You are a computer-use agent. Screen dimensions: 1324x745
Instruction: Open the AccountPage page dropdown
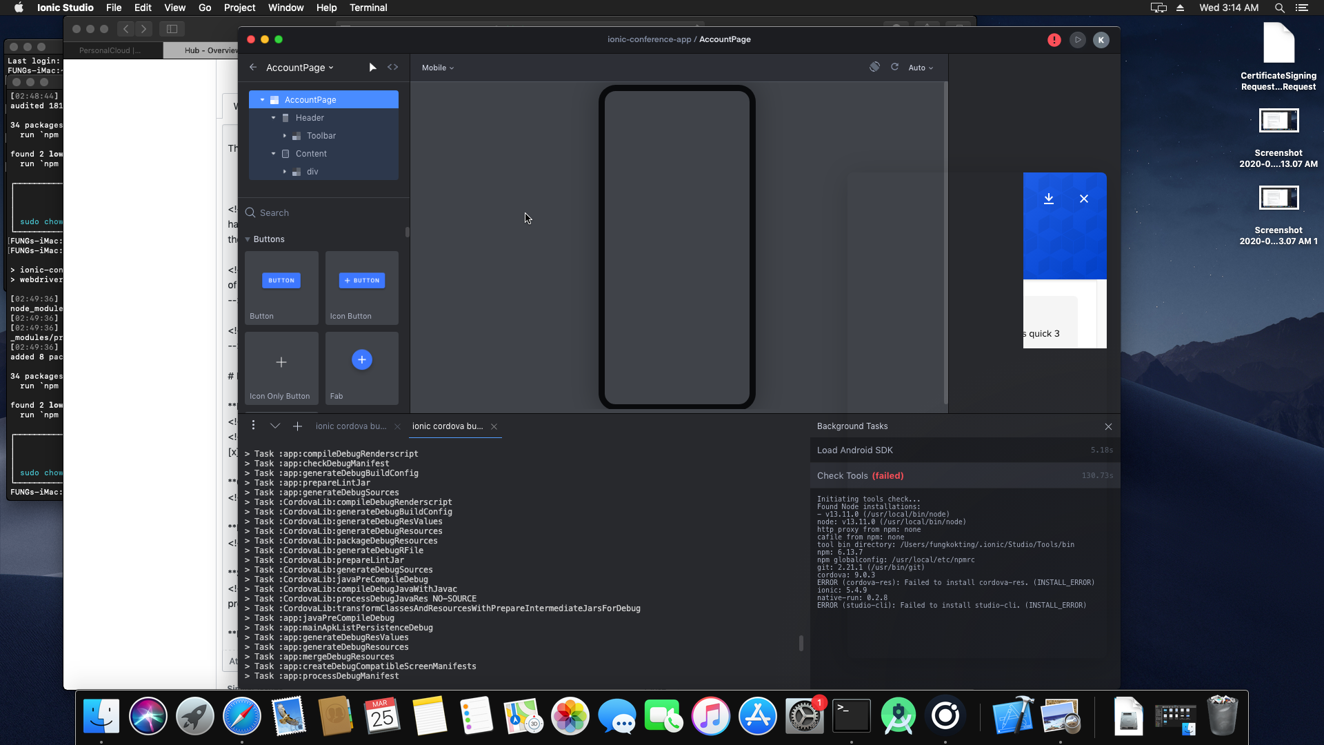pos(300,68)
